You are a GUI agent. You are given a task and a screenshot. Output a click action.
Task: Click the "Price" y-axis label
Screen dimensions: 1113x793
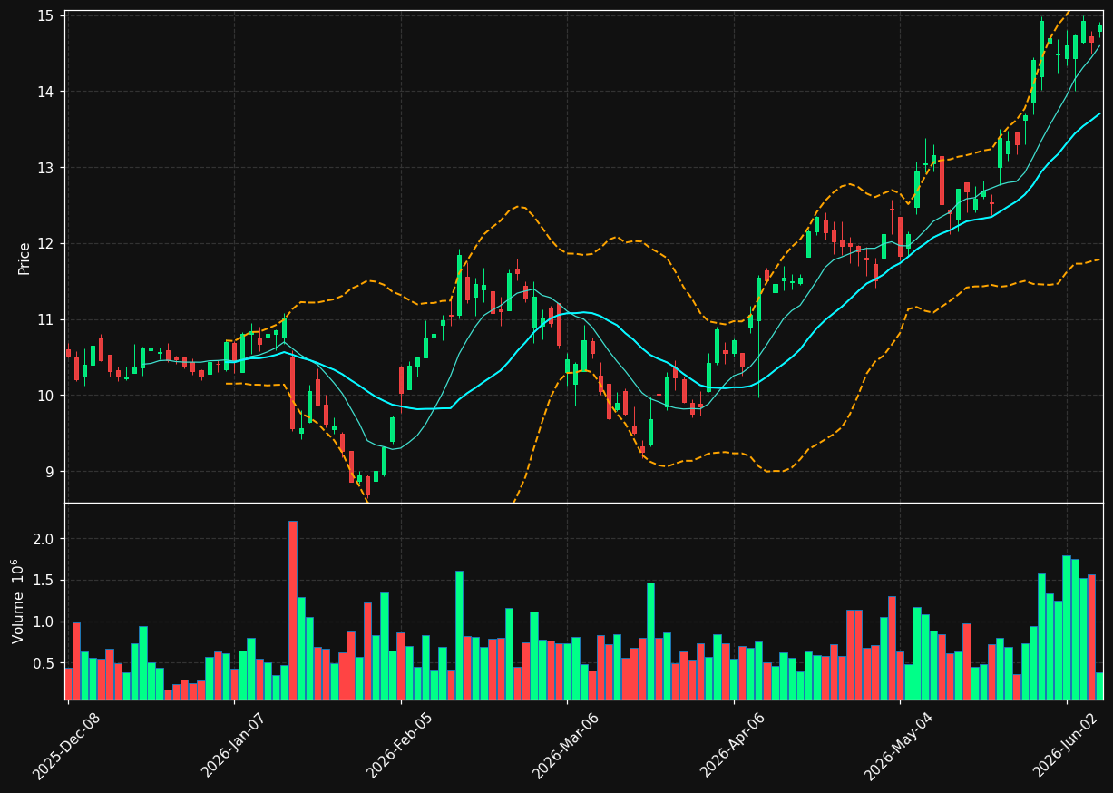24,259
